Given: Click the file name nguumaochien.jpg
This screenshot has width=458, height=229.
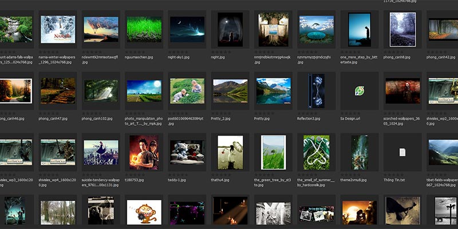Looking at the screenshot, I should coord(139,57).
